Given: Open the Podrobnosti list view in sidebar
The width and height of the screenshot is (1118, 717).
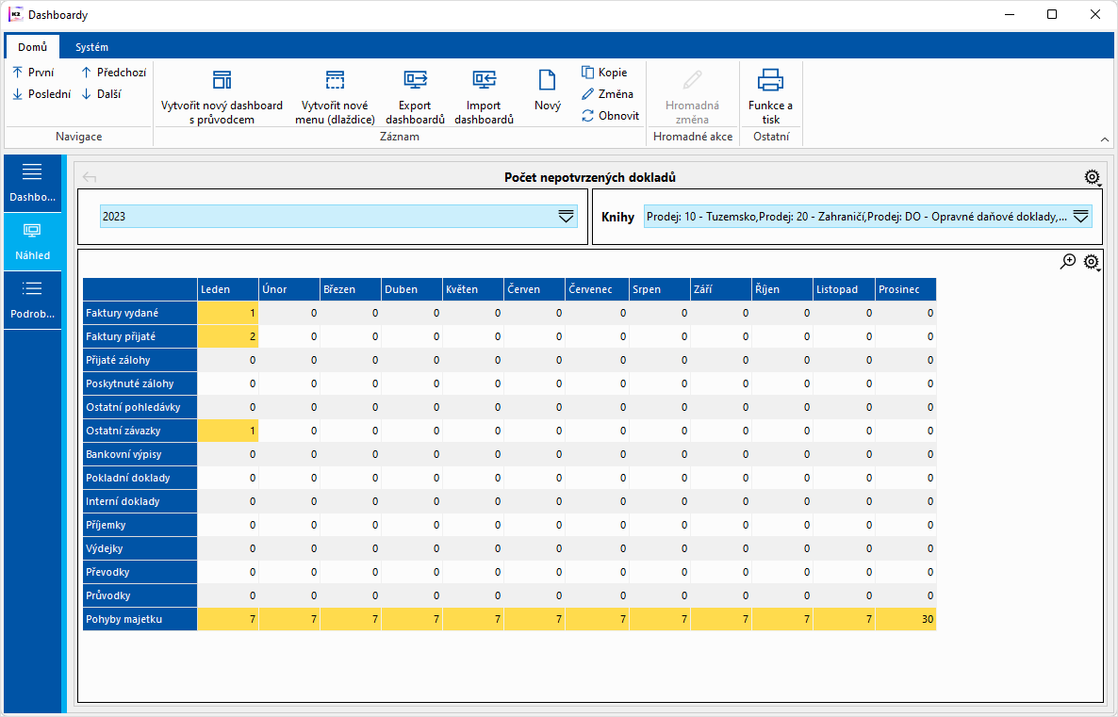Looking at the screenshot, I should (x=33, y=300).
